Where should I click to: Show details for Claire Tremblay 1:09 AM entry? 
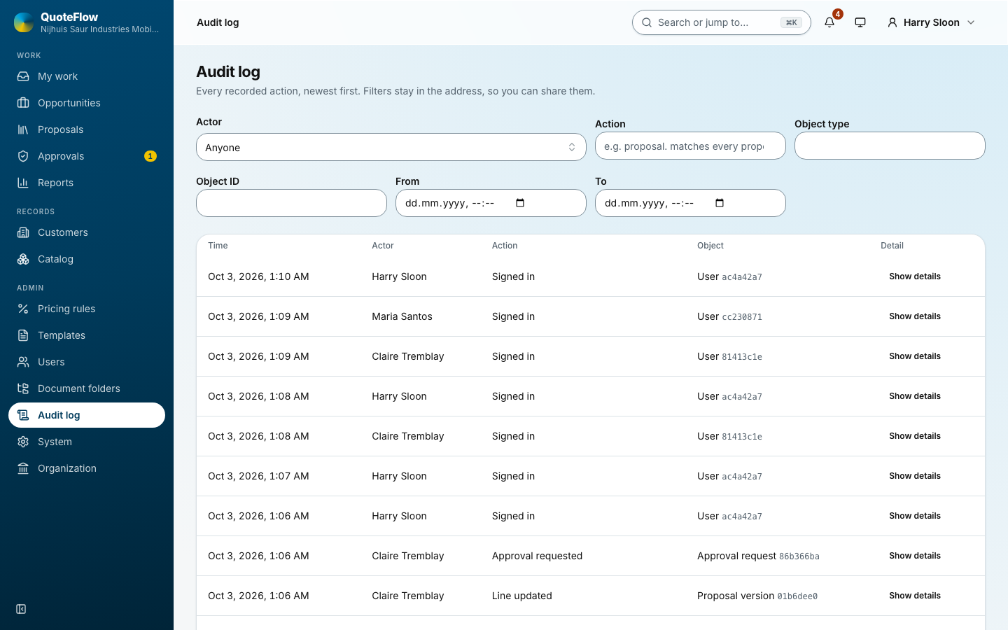tap(915, 356)
